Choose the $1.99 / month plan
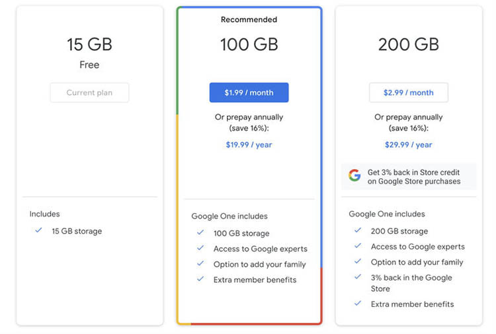496x334 pixels. 249,92
